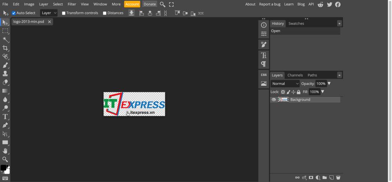
Task: Select the Brush tool
Action: 5,65
